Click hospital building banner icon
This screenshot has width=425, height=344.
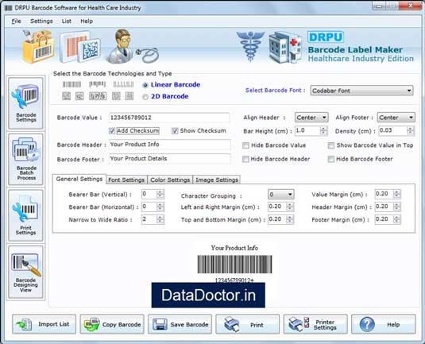(x=285, y=48)
